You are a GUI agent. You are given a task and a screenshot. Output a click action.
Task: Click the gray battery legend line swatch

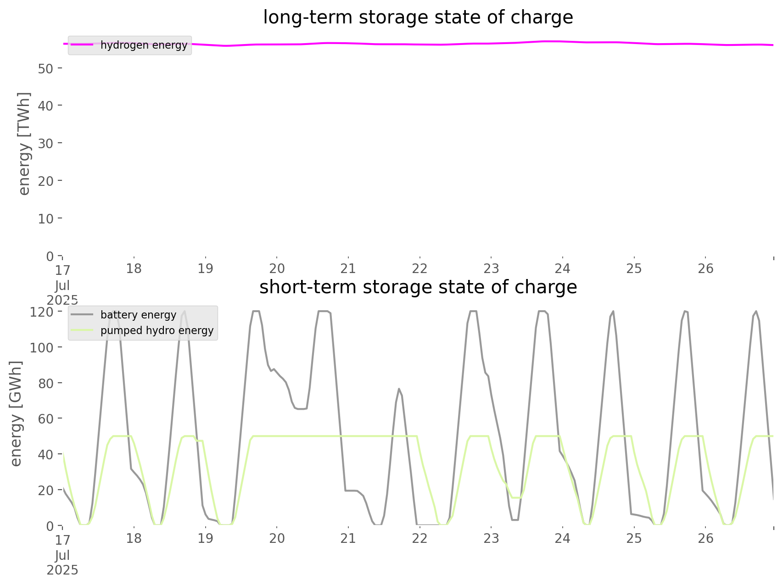click(x=83, y=315)
